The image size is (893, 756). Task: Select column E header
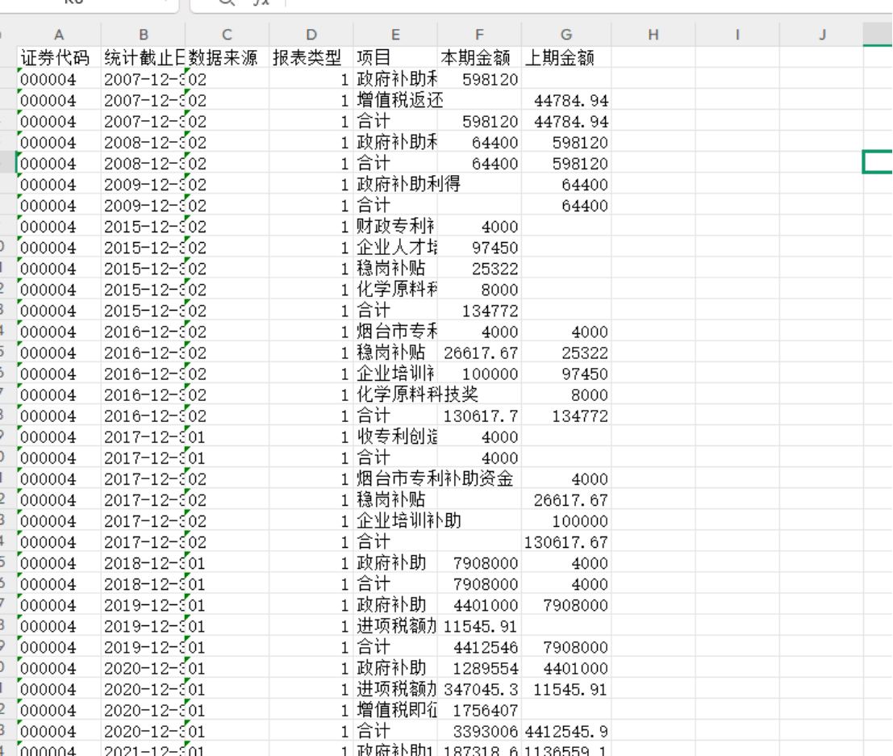pyautogui.click(x=395, y=35)
